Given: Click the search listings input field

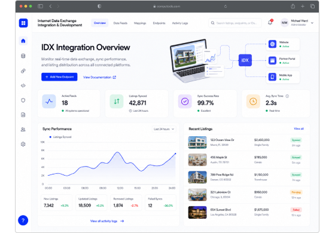Looking at the screenshot, I should (x=235, y=23).
